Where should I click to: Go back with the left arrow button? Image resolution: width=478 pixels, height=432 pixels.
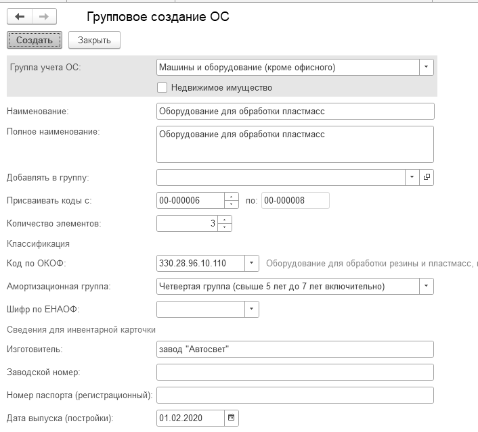20,16
